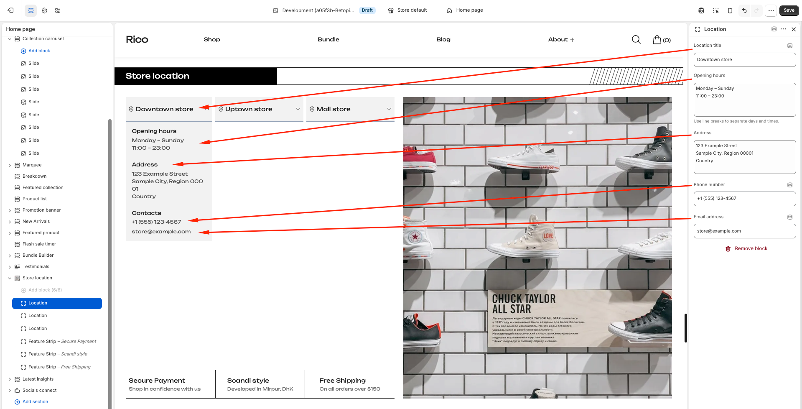
Task: Switch to mobile preview icon
Action: (x=730, y=10)
